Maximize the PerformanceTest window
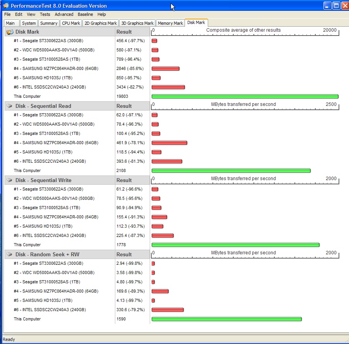The height and width of the screenshot is (344, 349). click(x=336, y=6)
